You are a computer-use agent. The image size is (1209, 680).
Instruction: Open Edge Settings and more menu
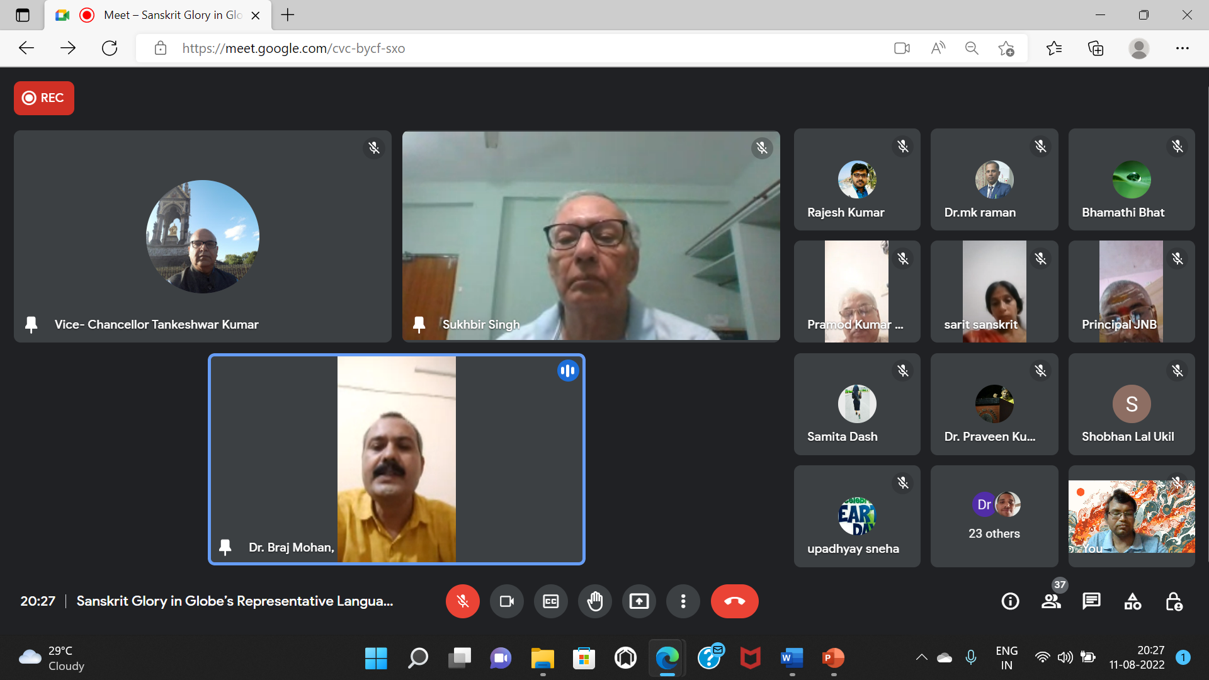(x=1182, y=48)
